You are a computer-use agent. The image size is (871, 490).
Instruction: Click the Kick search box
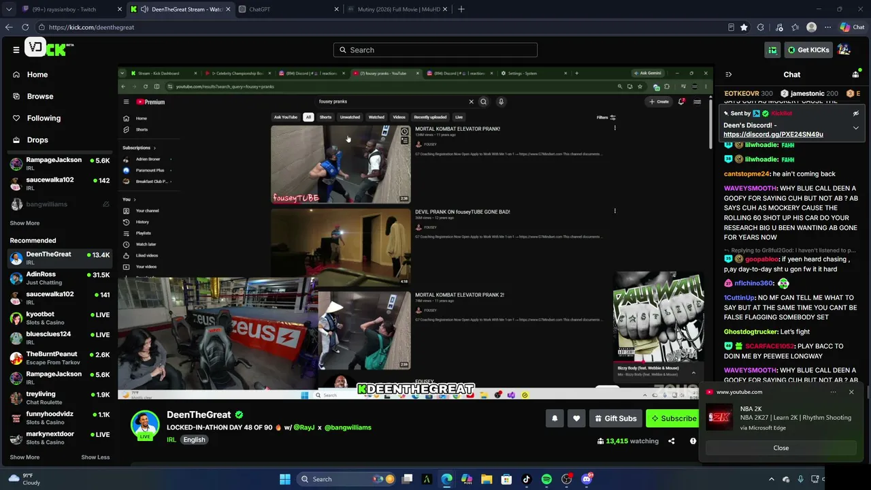pos(435,50)
